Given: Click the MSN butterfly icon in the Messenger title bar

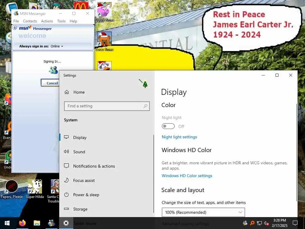Looking at the screenshot, I should point(16,13).
